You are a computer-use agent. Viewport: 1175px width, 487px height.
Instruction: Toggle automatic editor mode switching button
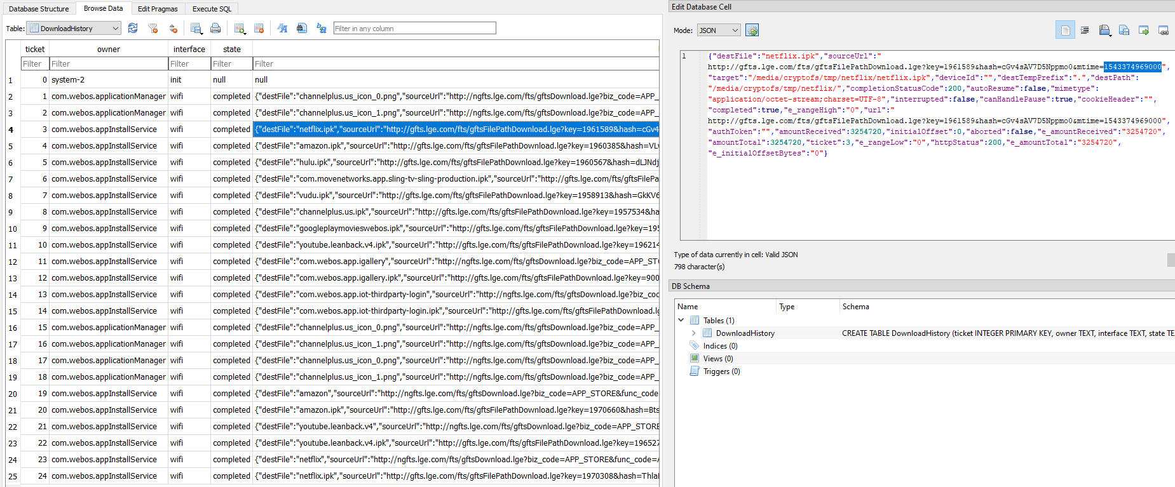[x=752, y=30]
